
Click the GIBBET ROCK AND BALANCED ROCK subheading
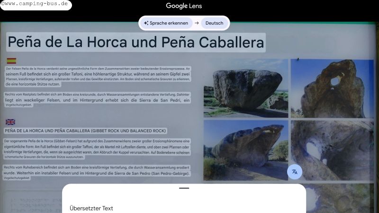coord(85,131)
